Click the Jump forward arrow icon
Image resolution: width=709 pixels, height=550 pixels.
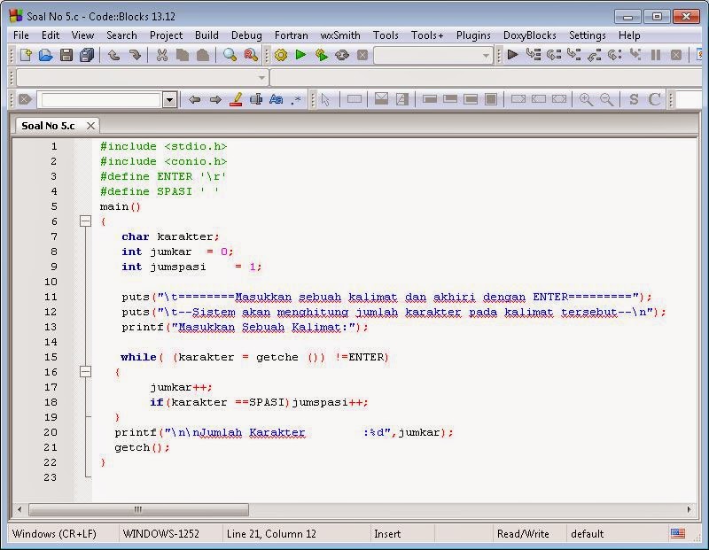pos(215,99)
